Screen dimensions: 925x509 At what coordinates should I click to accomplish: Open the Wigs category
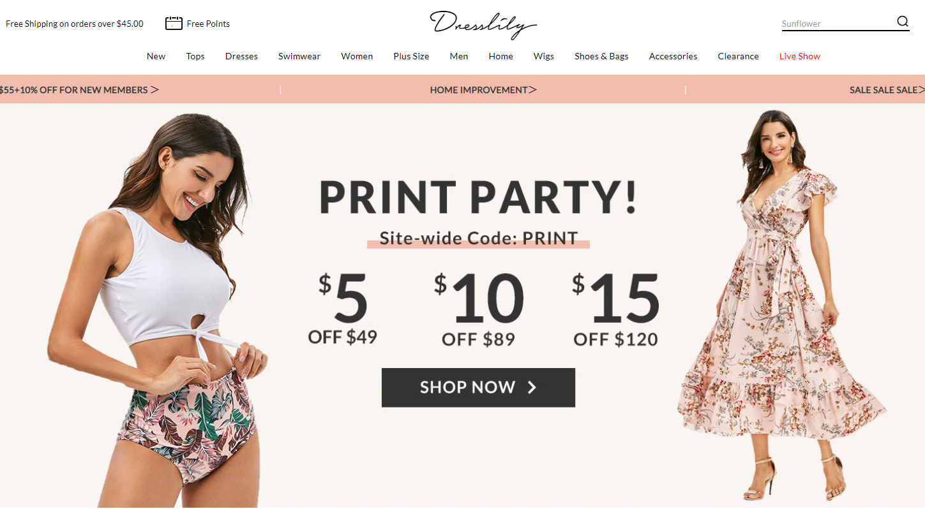pyautogui.click(x=543, y=56)
